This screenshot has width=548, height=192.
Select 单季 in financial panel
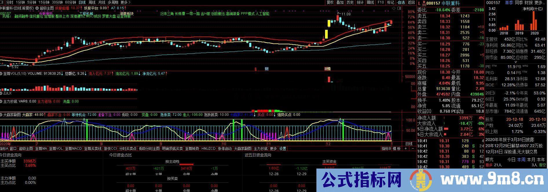[509, 3]
